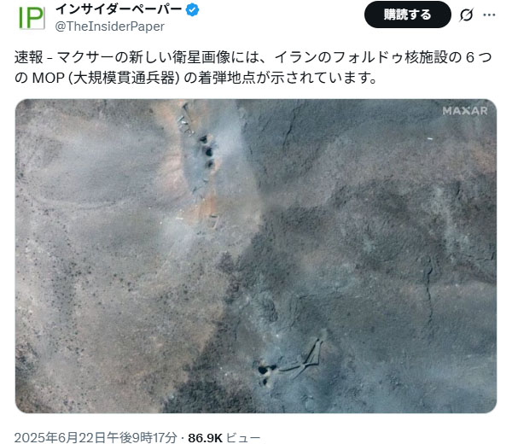Screen dimensions: 512x444
Task: Open the green IP profile avatar
Action: [x=32, y=18]
